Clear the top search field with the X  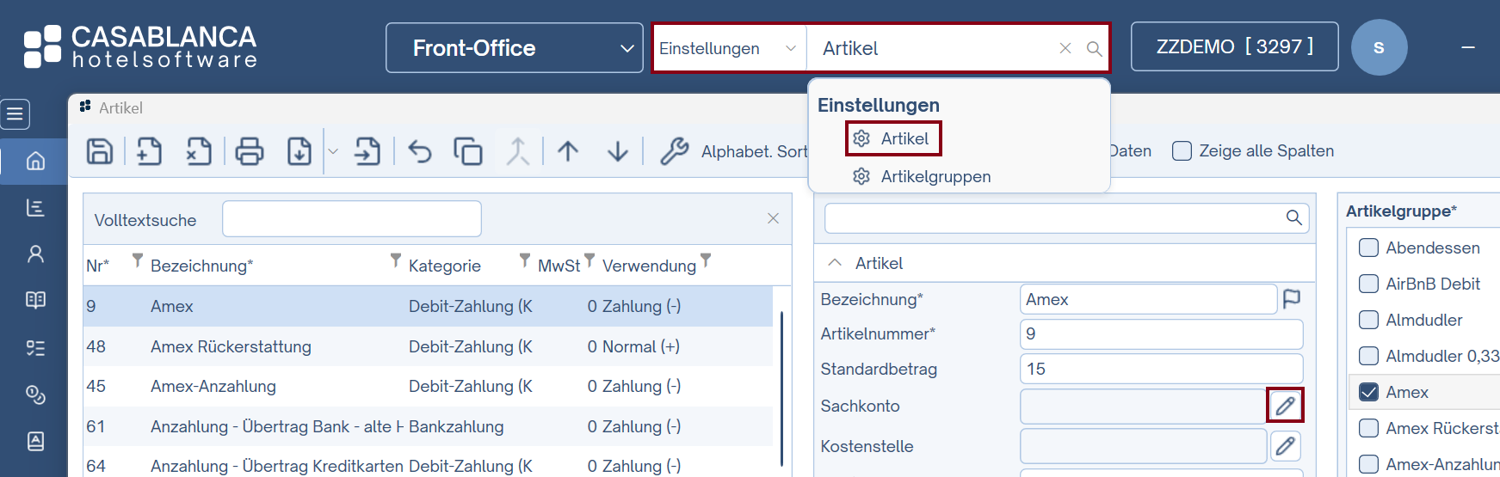1065,48
